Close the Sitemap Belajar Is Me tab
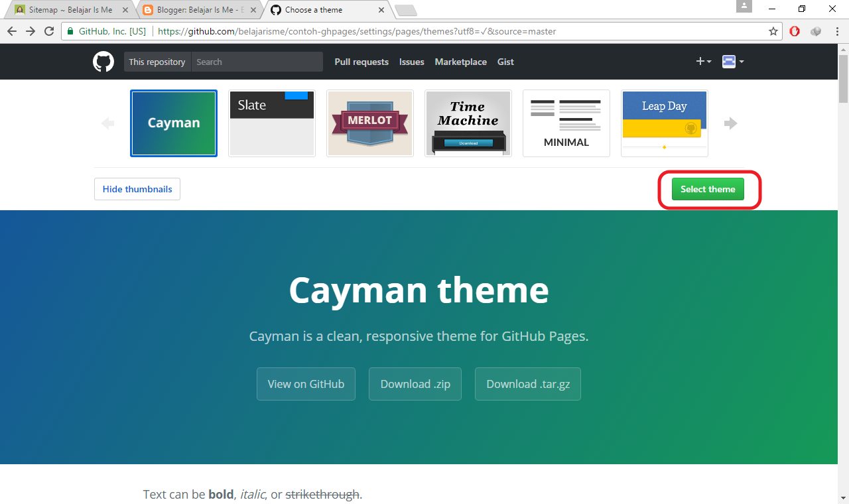This screenshot has height=504, width=849. [125, 10]
